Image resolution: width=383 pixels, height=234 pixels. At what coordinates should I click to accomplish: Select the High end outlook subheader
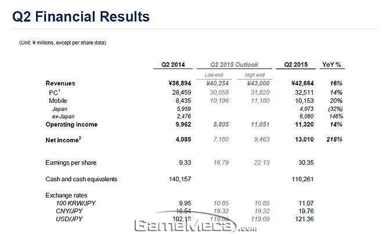point(254,75)
